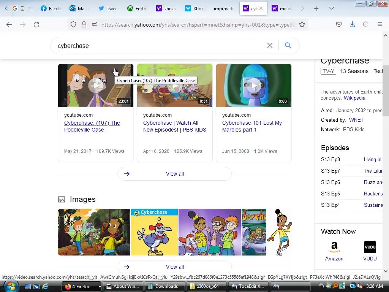Open the Windows Start orb

[10, 286]
